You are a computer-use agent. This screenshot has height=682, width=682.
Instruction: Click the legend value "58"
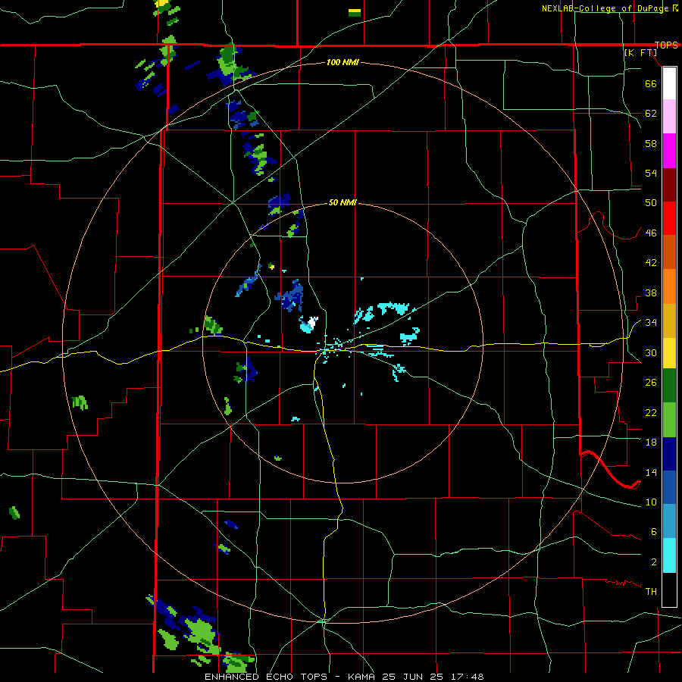coord(651,143)
